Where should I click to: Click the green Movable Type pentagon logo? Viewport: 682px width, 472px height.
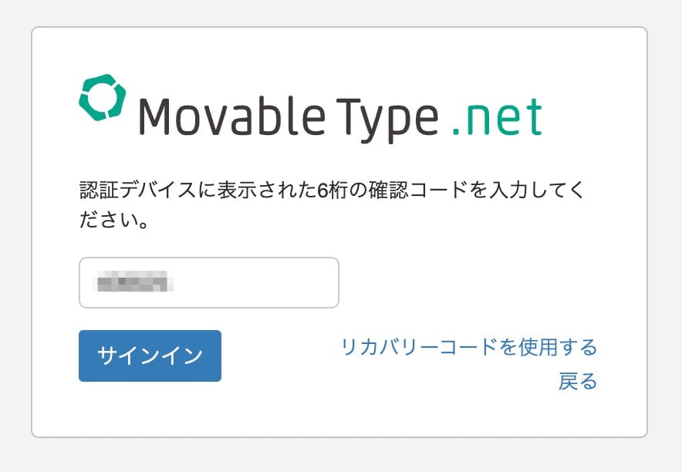(x=102, y=98)
